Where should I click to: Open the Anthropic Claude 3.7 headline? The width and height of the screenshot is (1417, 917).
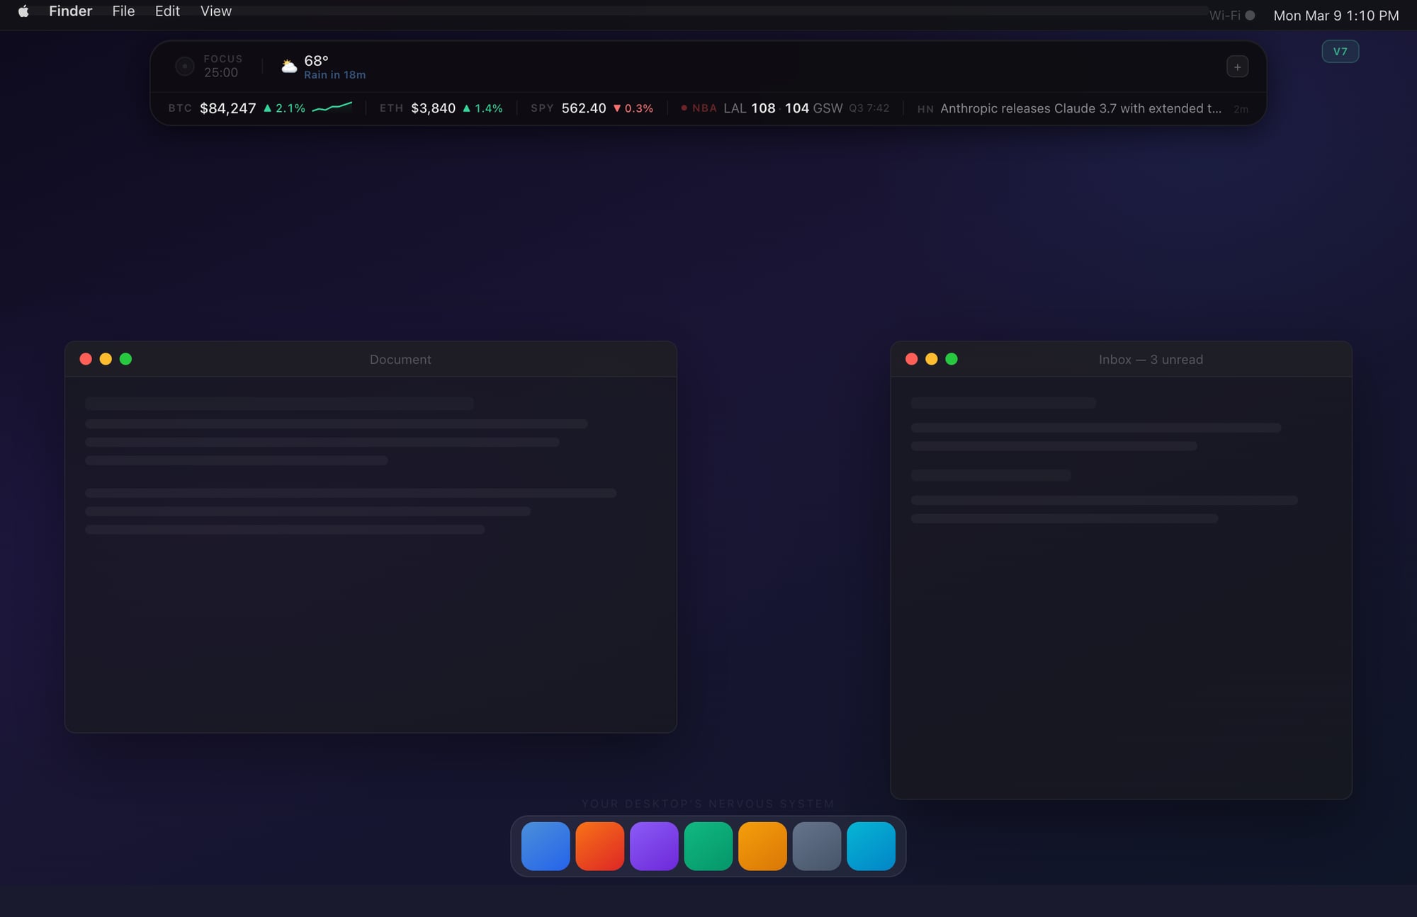[x=1080, y=108]
